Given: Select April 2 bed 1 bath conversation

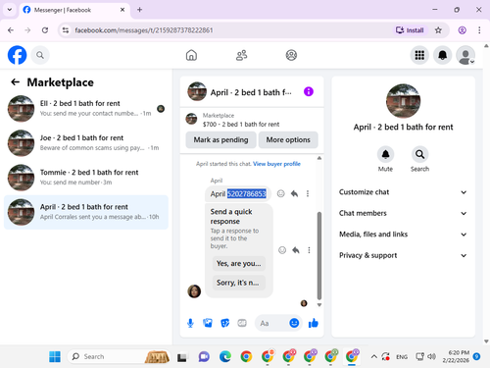Looking at the screenshot, I should click(86, 212).
